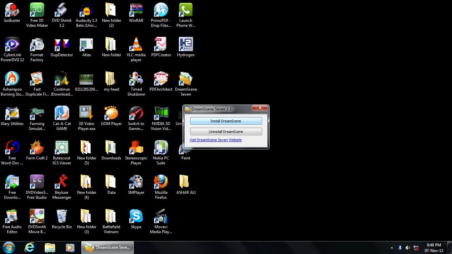The width and height of the screenshot is (452, 254).
Task: Select the GOM Player icon
Action: 112,116
